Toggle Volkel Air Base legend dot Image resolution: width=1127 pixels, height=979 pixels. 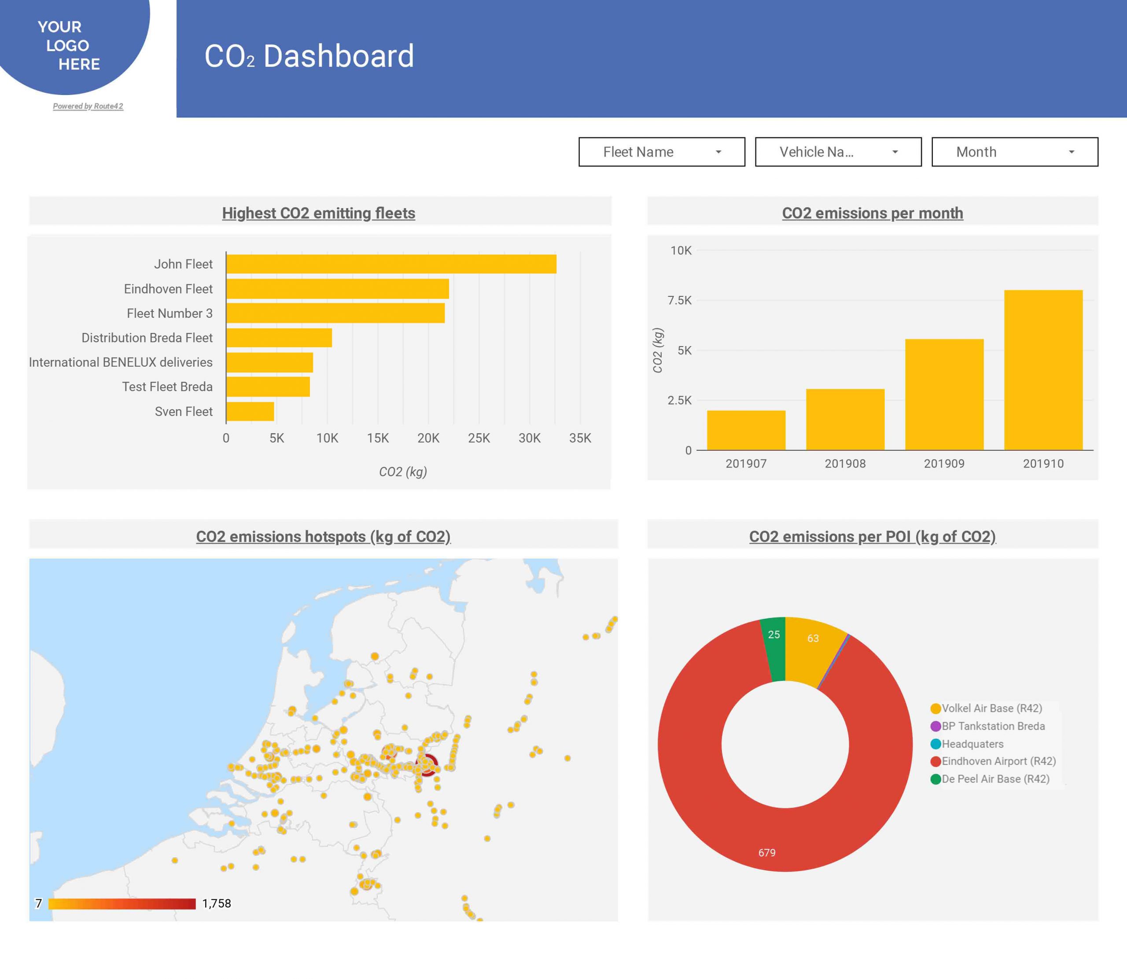935,709
